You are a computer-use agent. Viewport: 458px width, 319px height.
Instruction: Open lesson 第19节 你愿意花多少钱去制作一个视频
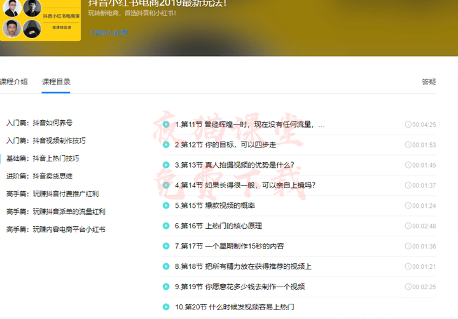(240, 287)
